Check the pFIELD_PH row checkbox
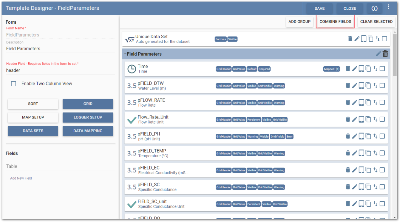Screen dimensions: 400x222 click(382, 136)
